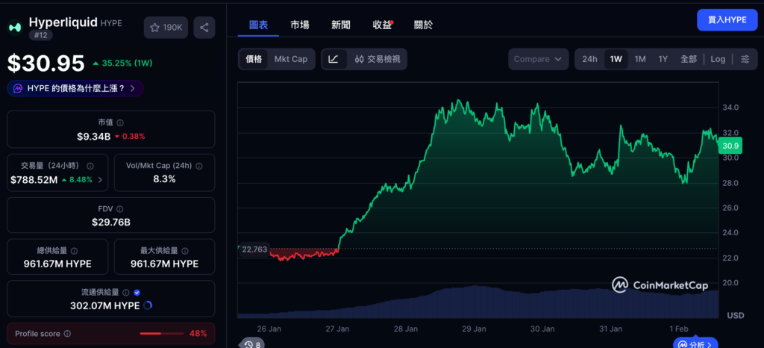Select the Mkt Cap chart toggle
This screenshot has width=764, height=348.
click(291, 60)
